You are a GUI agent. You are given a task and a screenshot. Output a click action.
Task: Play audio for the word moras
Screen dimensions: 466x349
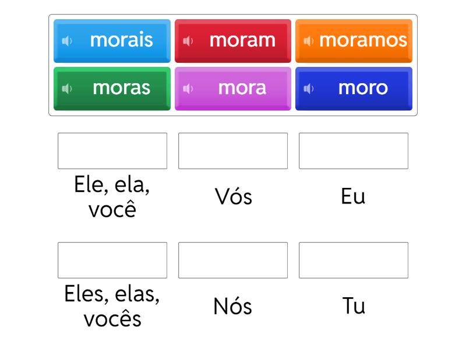(67, 88)
